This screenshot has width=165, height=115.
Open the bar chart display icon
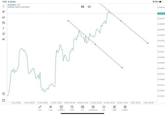tap(4, 17)
